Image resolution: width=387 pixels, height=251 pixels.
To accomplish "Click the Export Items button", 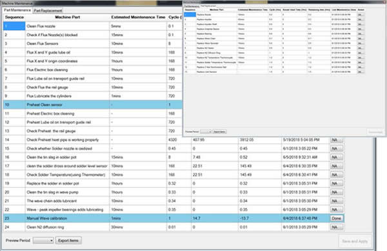I will (x=68, y=241).
